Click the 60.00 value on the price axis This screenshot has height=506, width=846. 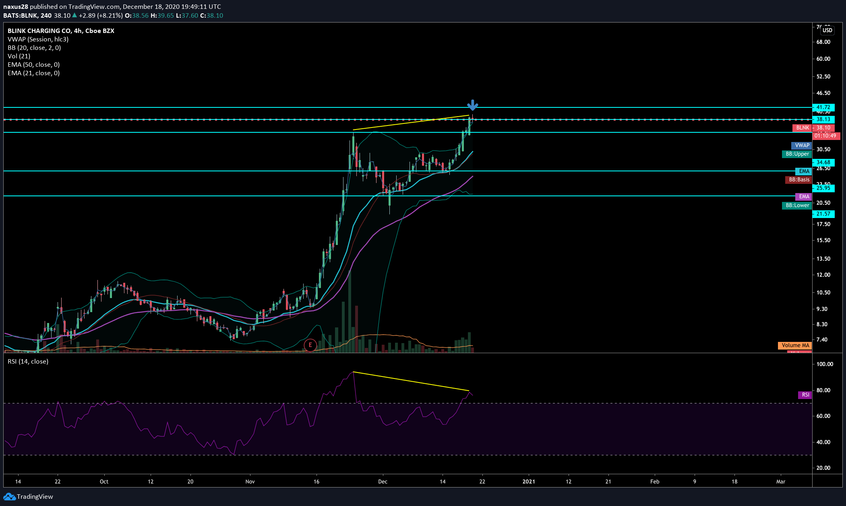tap(823, 59)
